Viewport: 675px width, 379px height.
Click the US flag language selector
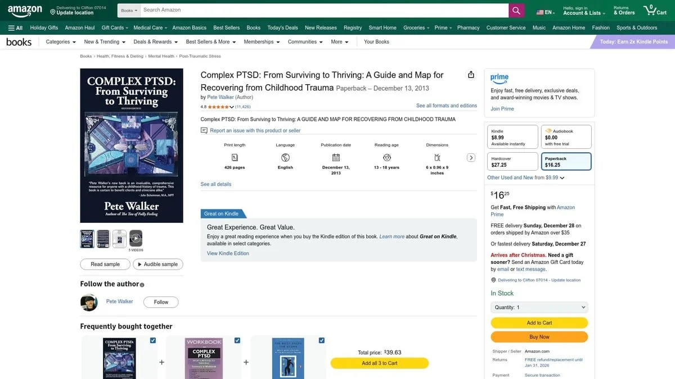[x=545, y=12]
